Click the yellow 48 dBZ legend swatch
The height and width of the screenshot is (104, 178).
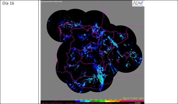(x=107, y=101)
